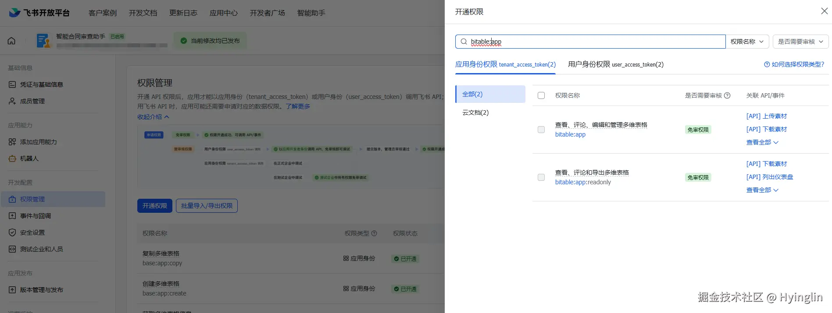Viewport: 832px width, 313px height.
Task: Click the 事件与回调 sidebar icon
Action: (12, 216)
